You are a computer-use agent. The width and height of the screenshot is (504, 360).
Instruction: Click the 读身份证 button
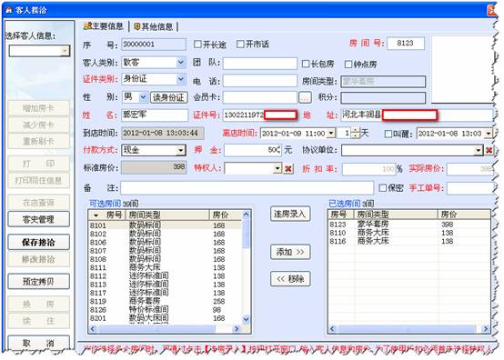168,97
